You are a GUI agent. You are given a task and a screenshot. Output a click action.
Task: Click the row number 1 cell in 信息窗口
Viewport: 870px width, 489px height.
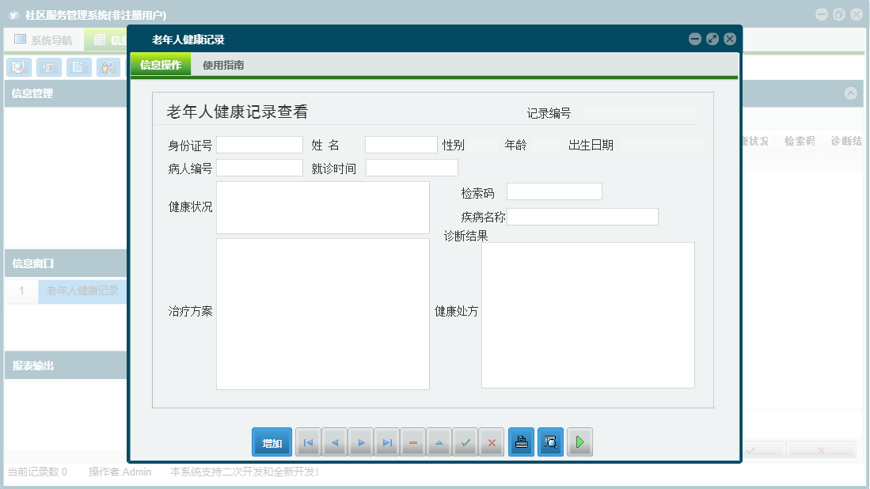(22, 290)
